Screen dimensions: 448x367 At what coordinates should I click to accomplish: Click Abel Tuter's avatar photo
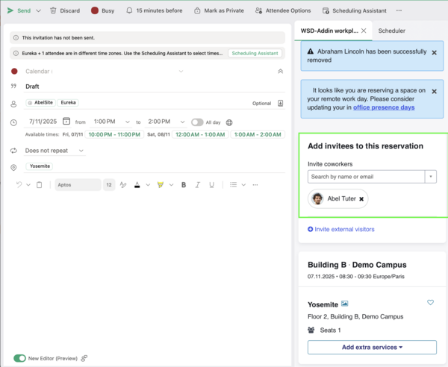coord(317,198)
